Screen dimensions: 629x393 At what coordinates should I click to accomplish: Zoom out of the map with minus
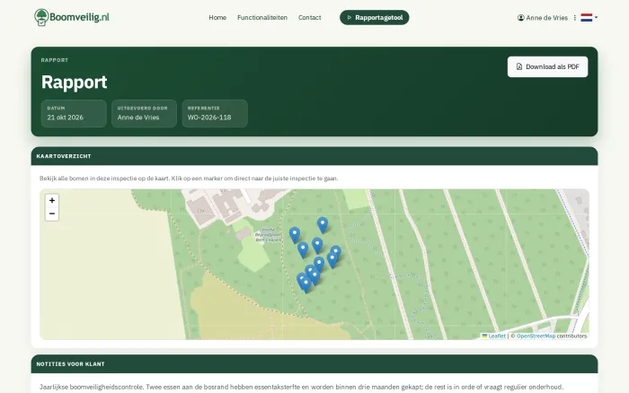point(52,214)
